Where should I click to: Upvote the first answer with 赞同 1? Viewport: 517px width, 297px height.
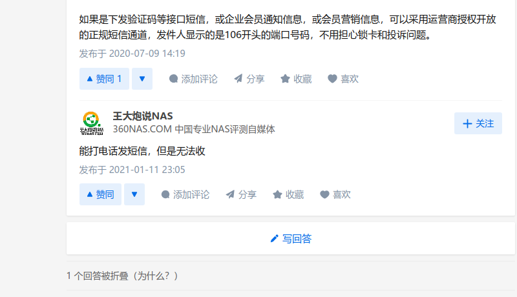[104, 79]
